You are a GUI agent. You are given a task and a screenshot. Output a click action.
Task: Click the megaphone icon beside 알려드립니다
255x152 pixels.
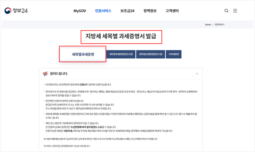45,74
